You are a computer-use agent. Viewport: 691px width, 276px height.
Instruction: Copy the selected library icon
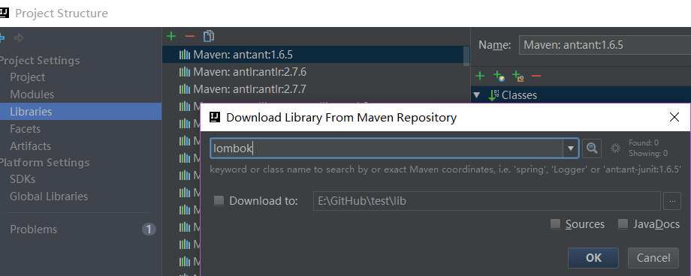209,36
